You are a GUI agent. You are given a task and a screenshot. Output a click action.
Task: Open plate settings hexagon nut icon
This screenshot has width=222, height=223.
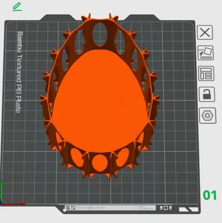click(x=208, y=116)
